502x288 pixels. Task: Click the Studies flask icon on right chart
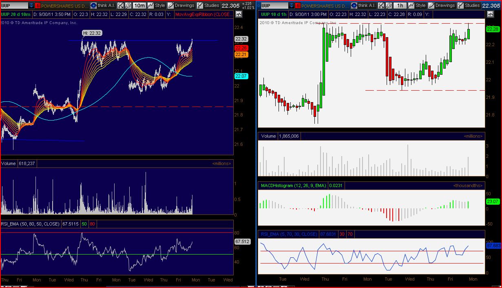coord(460,5)
